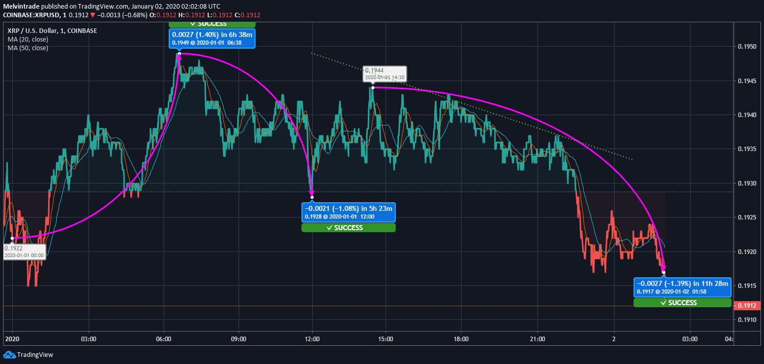
Task: Click the checkmark in the middle SUCCESS badge
Action: coord(329,228)
